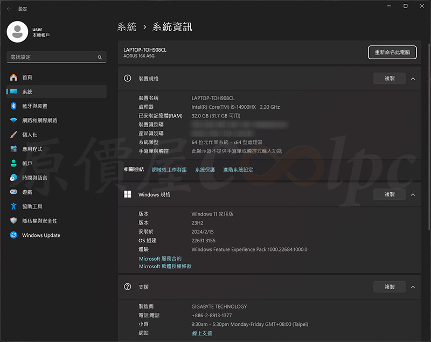Collapse the Windows 規格 section
The image size is (431, 342).
click(413, 195)
